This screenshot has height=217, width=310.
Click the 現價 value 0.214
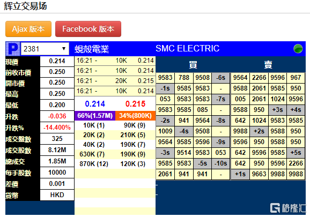point(57,61)
